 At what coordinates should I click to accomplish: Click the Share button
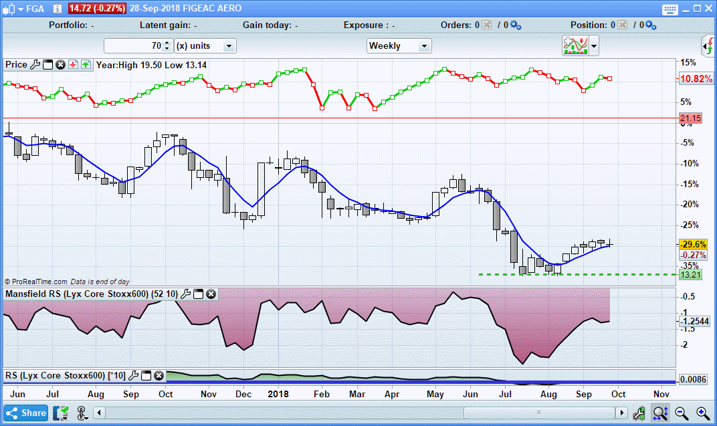(26, 413)
